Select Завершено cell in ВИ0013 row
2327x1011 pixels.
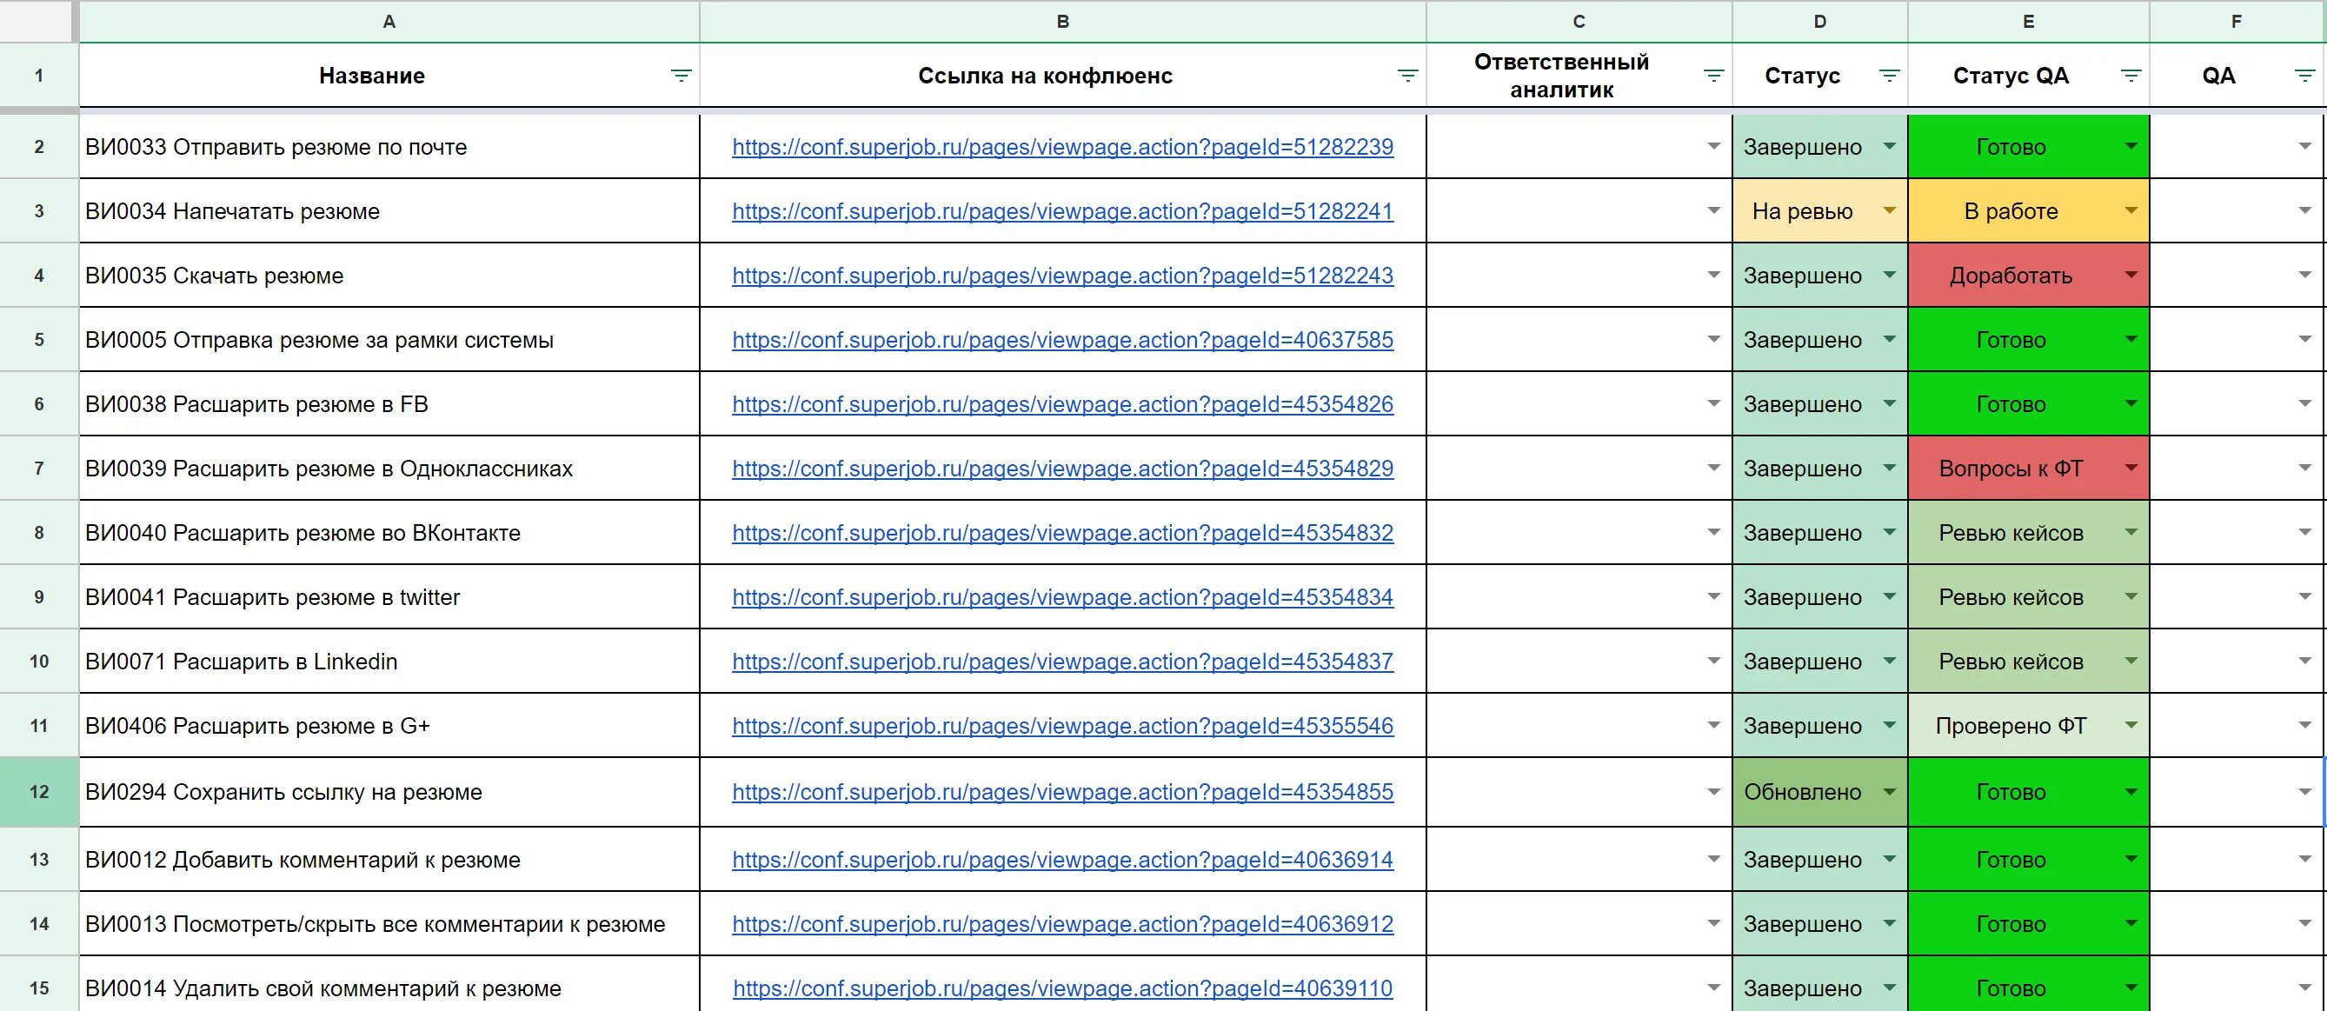(1820, 923)
